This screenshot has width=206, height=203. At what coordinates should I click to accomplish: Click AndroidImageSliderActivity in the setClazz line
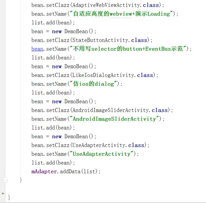pos(111,110)
